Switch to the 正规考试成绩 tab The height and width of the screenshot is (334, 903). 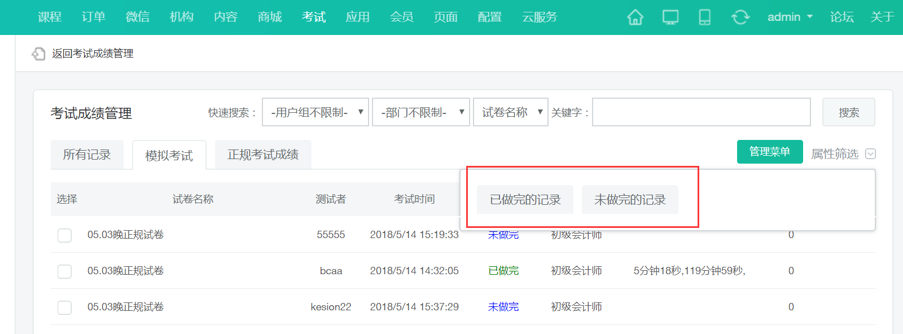click(263, 155)
